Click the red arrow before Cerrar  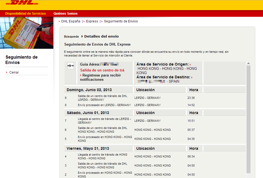(x=6, y=72)
